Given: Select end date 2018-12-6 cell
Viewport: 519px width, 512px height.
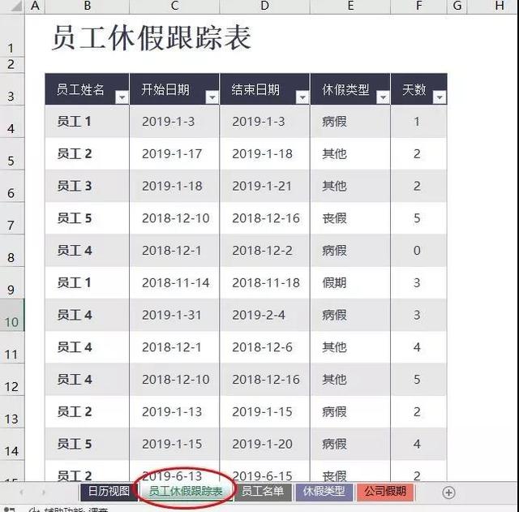Looking at the screenshot, I should click(x=264, y=347).
